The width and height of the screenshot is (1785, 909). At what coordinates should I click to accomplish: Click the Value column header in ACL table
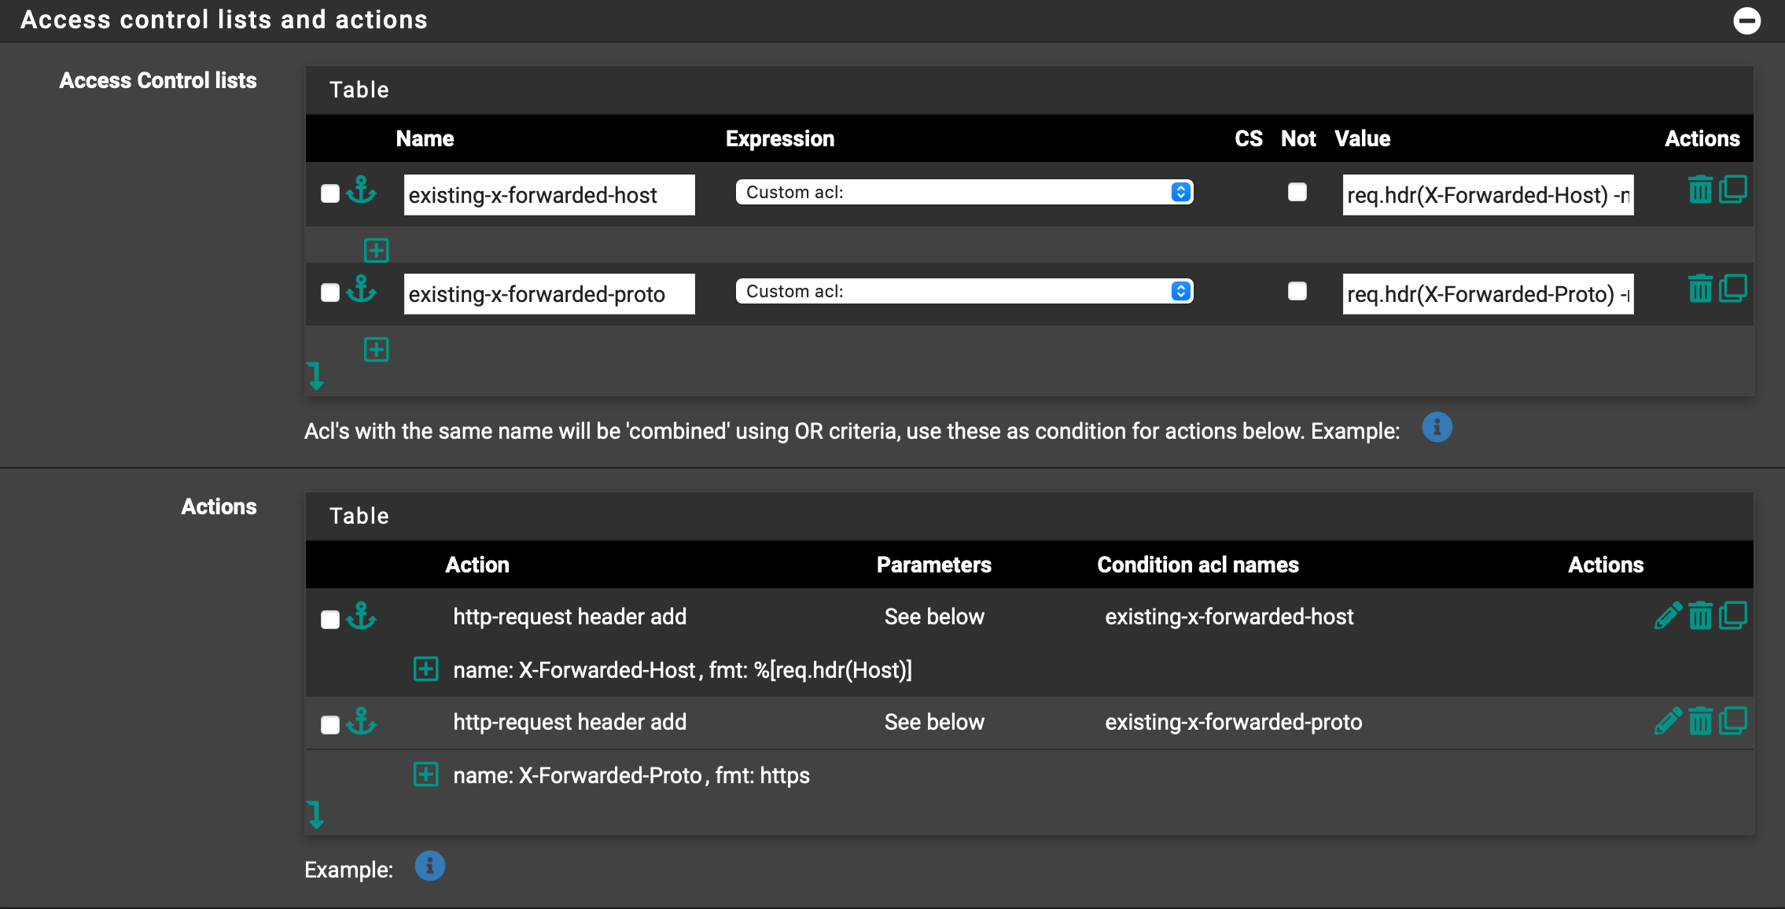tap(1362, 138)
